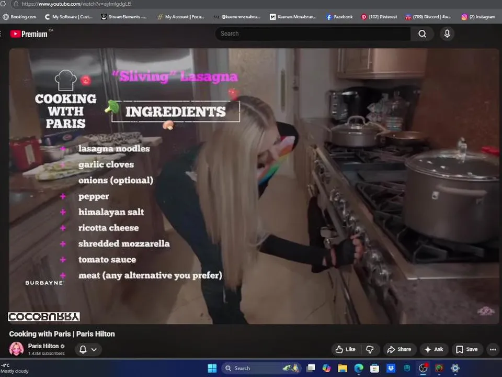The height and width of the screenshot is (377, 502).
Task: Save the video to a playlist
Action: [467, 349]
